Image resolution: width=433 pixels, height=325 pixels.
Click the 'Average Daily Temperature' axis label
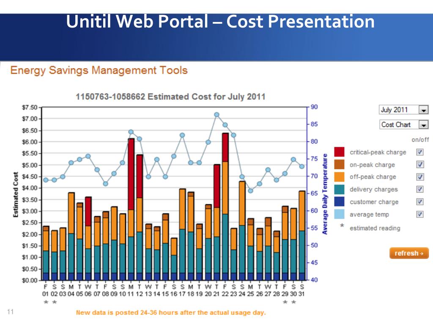tap(325, 194)
